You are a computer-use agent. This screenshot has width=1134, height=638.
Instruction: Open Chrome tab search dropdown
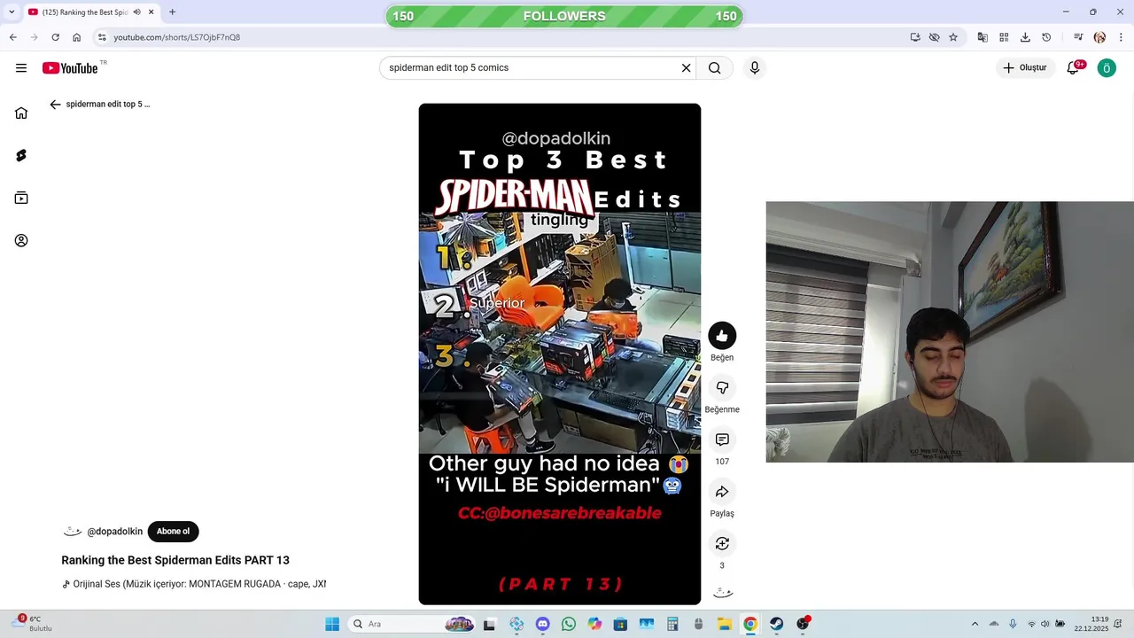(12, 12)
